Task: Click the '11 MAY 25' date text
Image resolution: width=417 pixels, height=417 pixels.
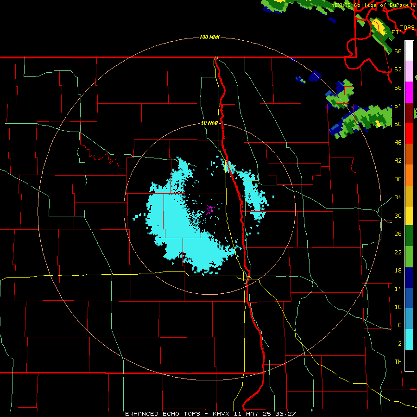Action: coord(253,414)
